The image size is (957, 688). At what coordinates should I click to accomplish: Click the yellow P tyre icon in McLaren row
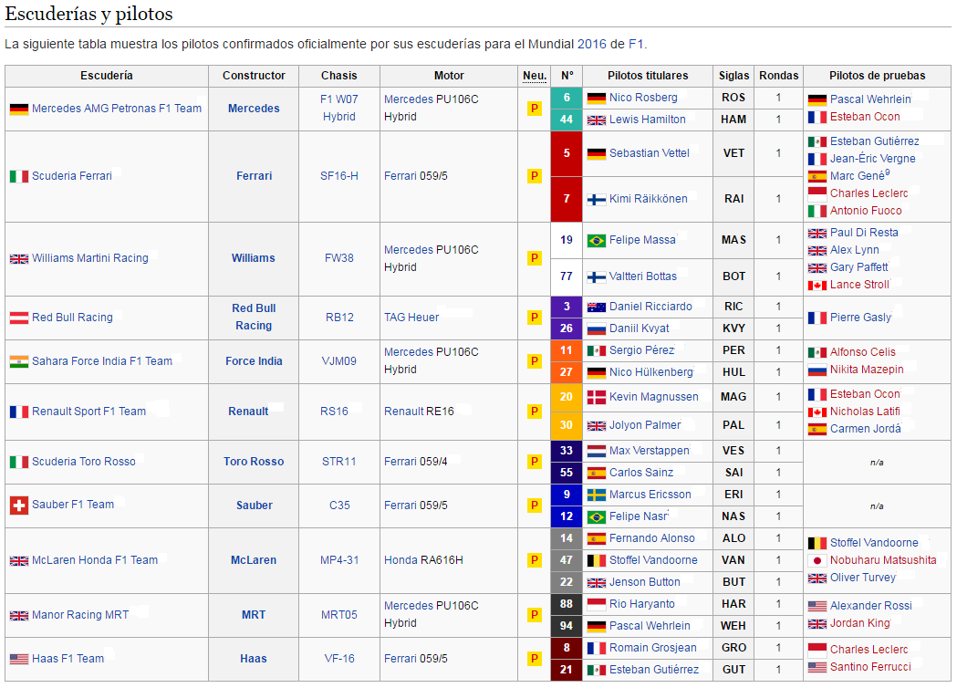(534, 560)
